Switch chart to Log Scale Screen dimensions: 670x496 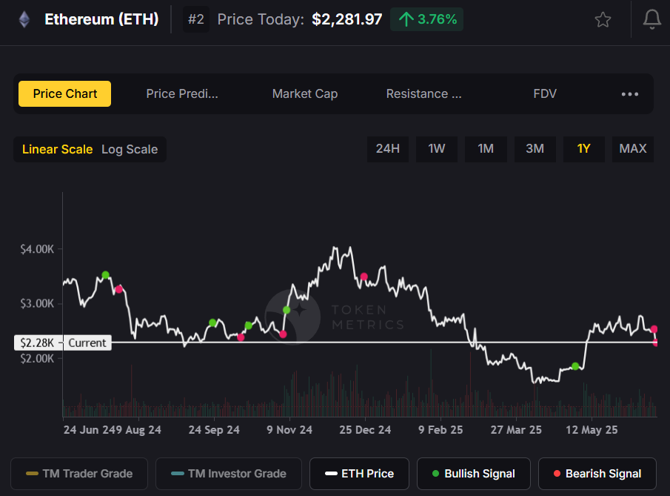tap(130, 149)
